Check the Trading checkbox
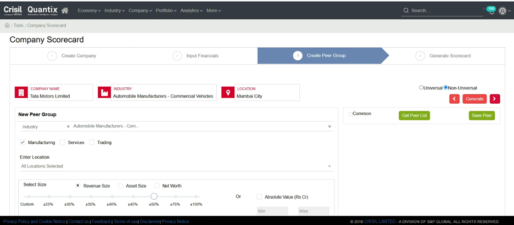This screenshot has width=514, height=225. pyautogui.click(x=92, y=143)
